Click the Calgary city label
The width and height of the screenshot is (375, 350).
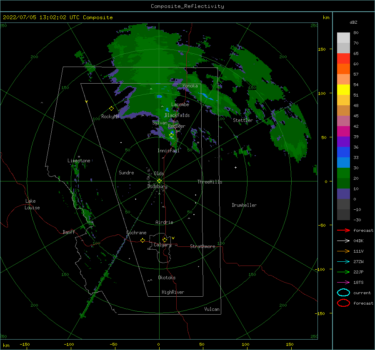coord(162,245)
